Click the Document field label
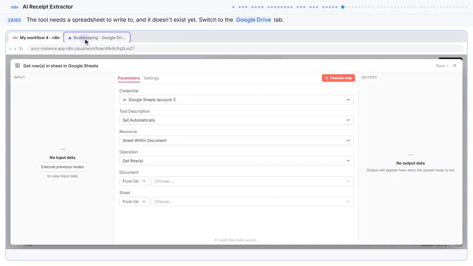473x266 pixels. pos(129,172)
